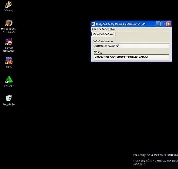Image resolution: width=178 pixels, height=169 pixels.
Task: Open the Recycle Bin icon
Action: 9,100
